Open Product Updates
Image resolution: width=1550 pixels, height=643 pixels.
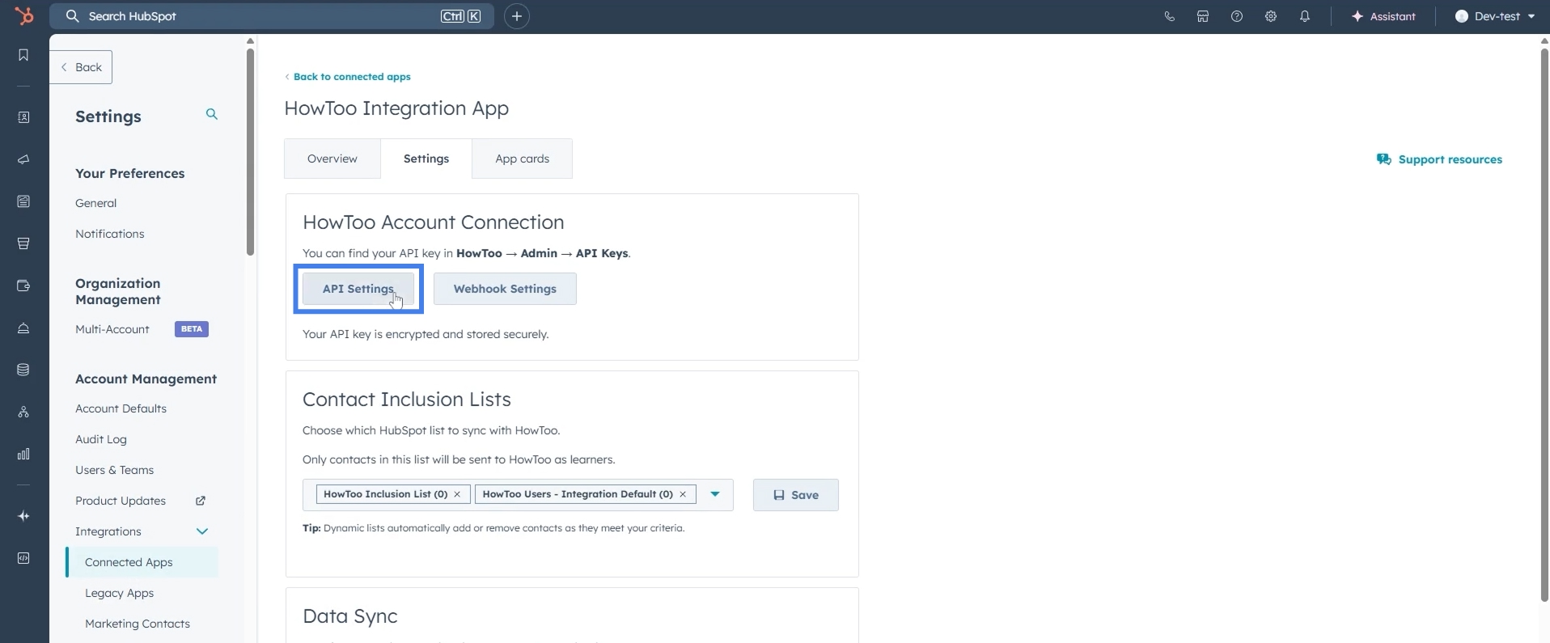click(121, 501)
